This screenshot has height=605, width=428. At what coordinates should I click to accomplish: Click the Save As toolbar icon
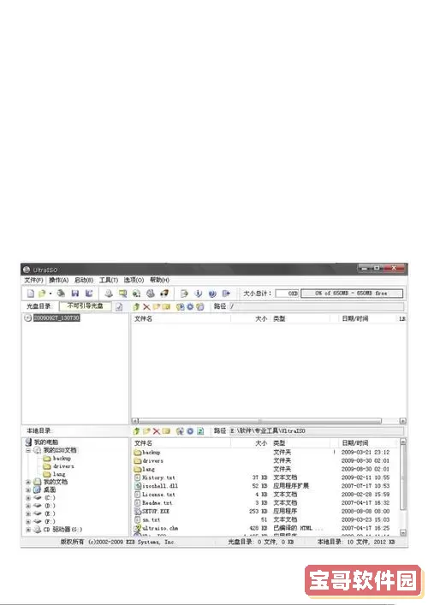pos(89,294)
